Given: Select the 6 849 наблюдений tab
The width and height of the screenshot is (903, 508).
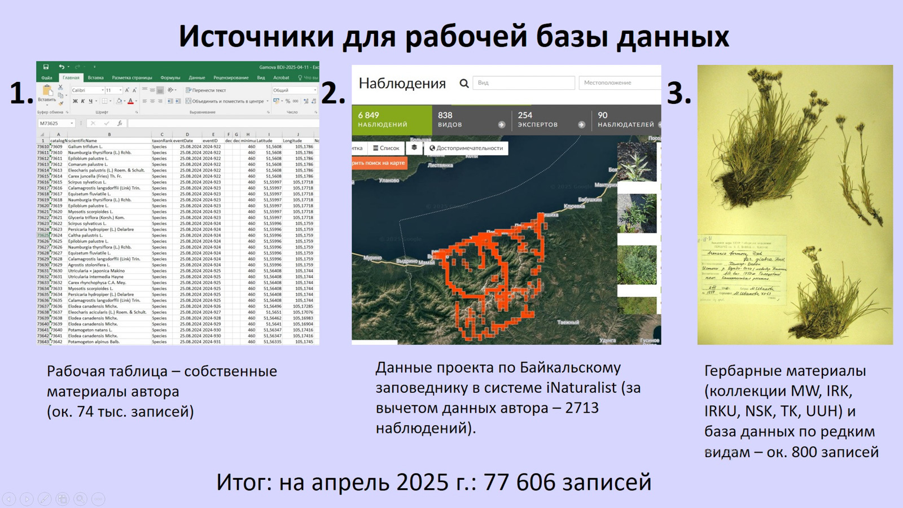Looking at the screenshot, I should pos(392,120).
